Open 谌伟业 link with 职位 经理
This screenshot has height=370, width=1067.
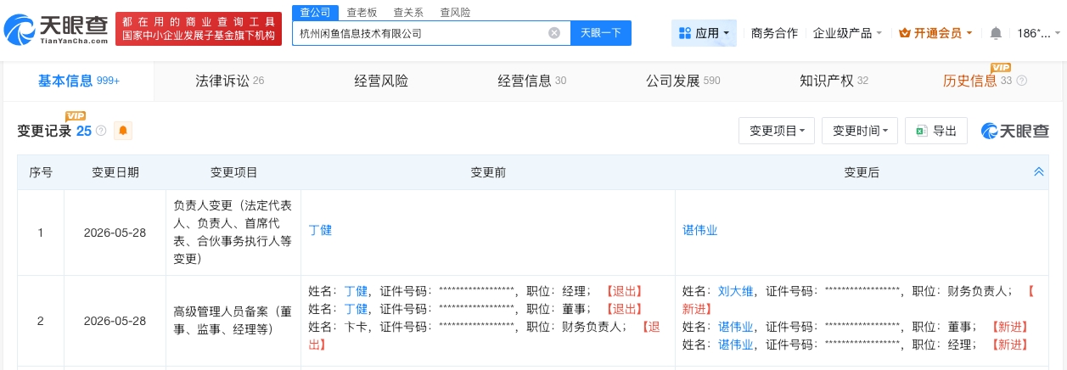[736, 345]
